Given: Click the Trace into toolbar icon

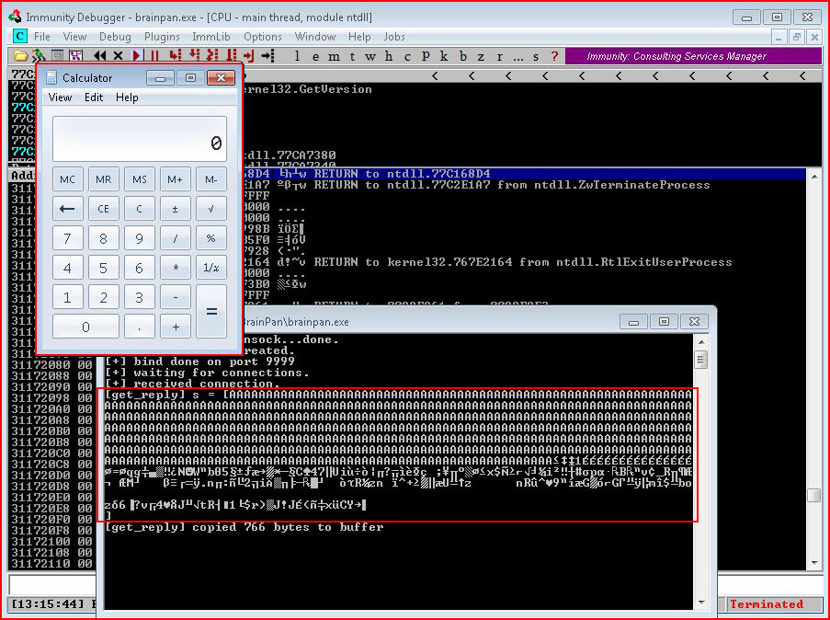Looking at the screenshot, I should click(212, 55).
